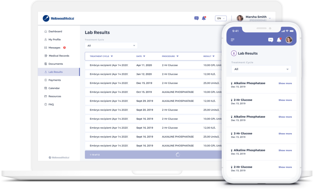Image resolution: width=314 pixels, height=190 pixels.
Task: Tap the mobile notification bell
Action: click(279, 40)
